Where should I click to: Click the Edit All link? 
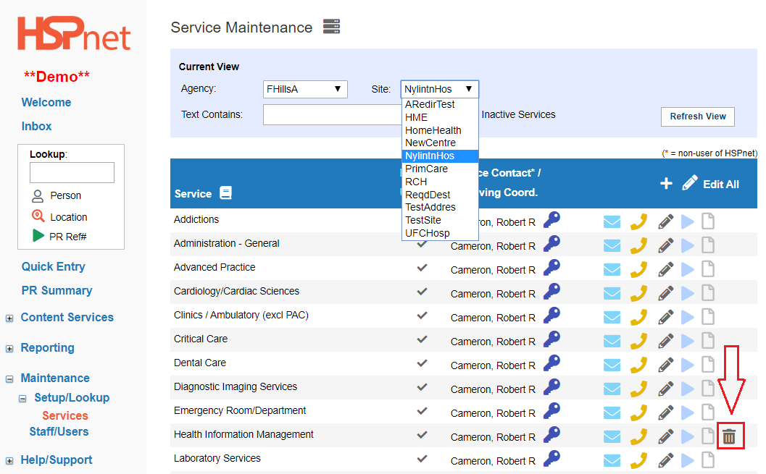[x=721, y=185]
